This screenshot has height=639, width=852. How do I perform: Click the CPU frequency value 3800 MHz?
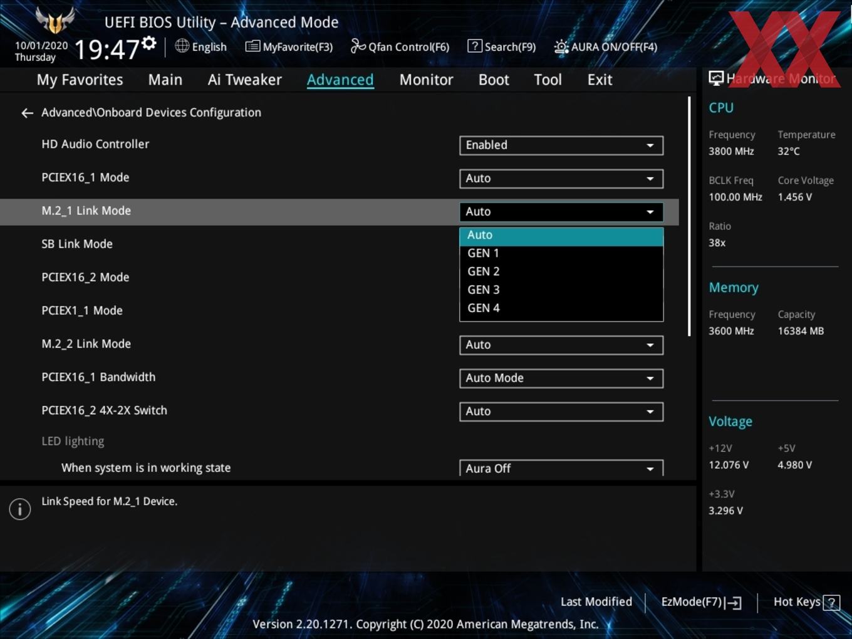[731, 152]
